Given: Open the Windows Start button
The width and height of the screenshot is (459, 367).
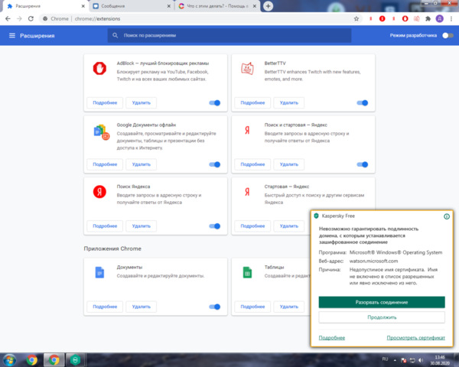Looking at the screenshot, I should click(10, 359).
